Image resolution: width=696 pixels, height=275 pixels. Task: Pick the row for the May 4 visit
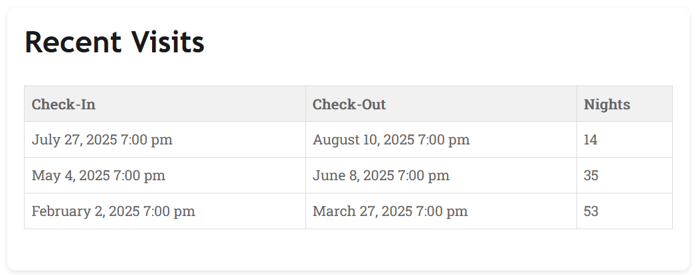pyautogui.click(x=239, y=176)
